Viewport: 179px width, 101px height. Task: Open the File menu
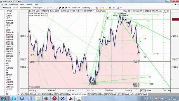pos(6,4)
